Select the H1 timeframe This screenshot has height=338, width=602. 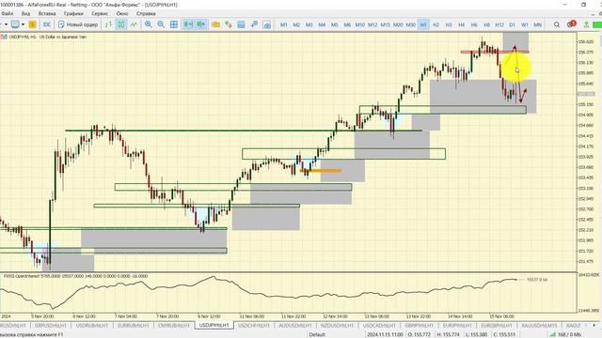(x=423, y=24)
